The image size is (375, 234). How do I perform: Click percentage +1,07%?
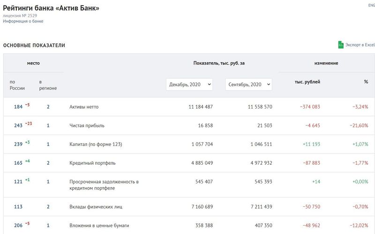(360, 144)
